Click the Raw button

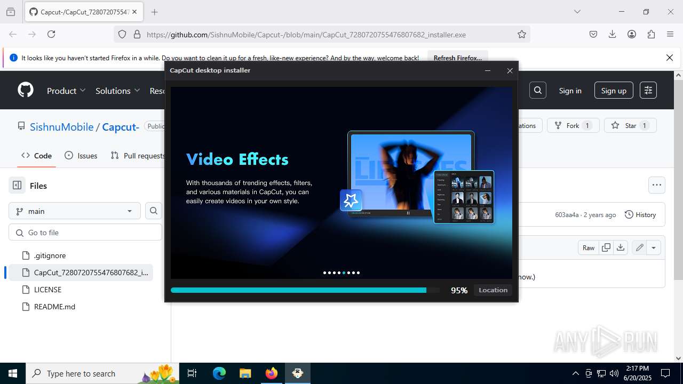pyautogui.click(x=589, y=247)
